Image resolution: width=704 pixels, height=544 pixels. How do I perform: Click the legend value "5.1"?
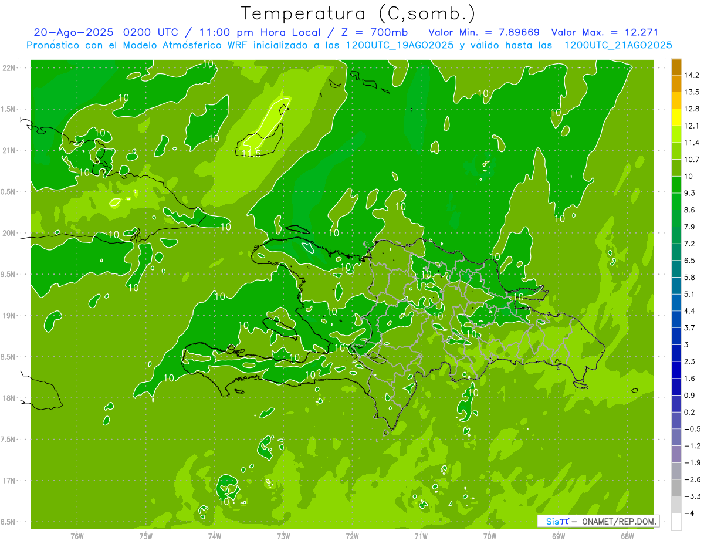tap(690, 294)
